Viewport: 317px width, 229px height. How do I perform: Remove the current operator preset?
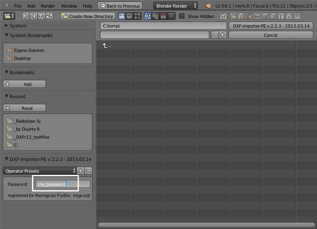click(x=88, y=171)
